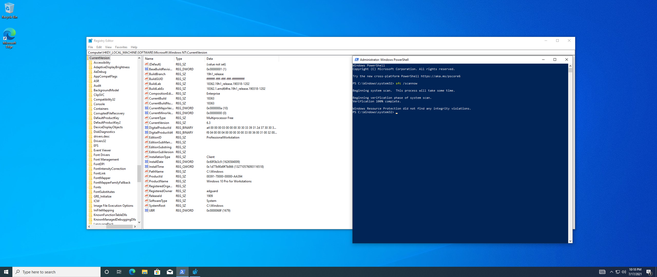Select the AppCompatFlags key

(x=105, y=76)
